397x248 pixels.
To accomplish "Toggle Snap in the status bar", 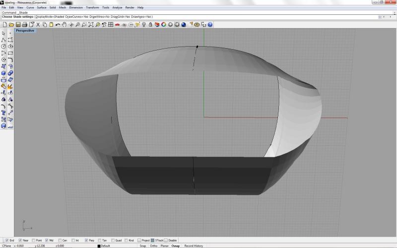I will (x=143, y=246).
